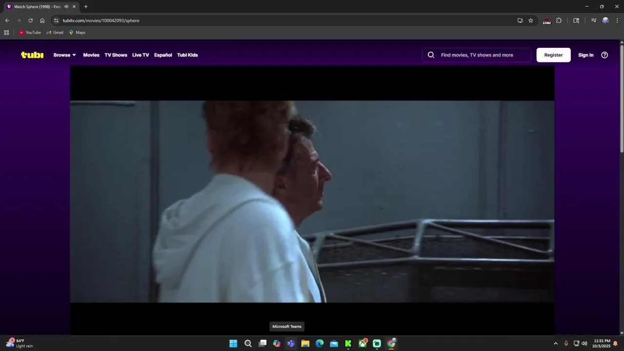Go back with the browser back arrow
The image size is (624, 351).
pyautogui.click(x=7, y=20)
